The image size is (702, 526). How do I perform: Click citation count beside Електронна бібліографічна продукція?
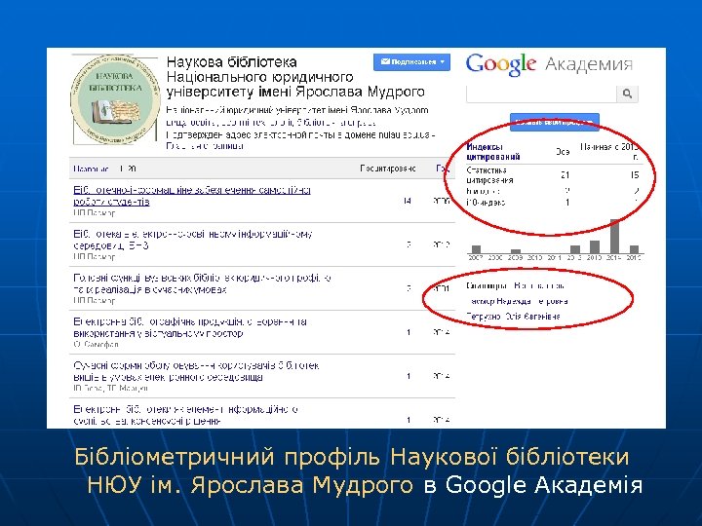tap(409, 332)
